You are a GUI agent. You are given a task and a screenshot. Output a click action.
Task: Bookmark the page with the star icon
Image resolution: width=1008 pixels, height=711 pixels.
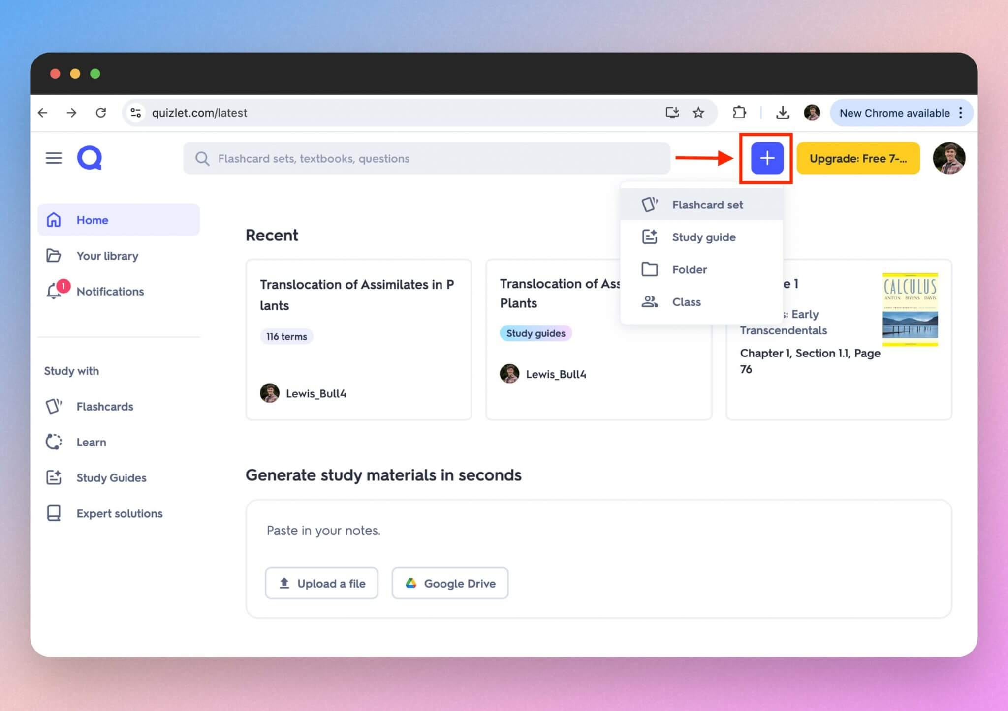point(699,113)
